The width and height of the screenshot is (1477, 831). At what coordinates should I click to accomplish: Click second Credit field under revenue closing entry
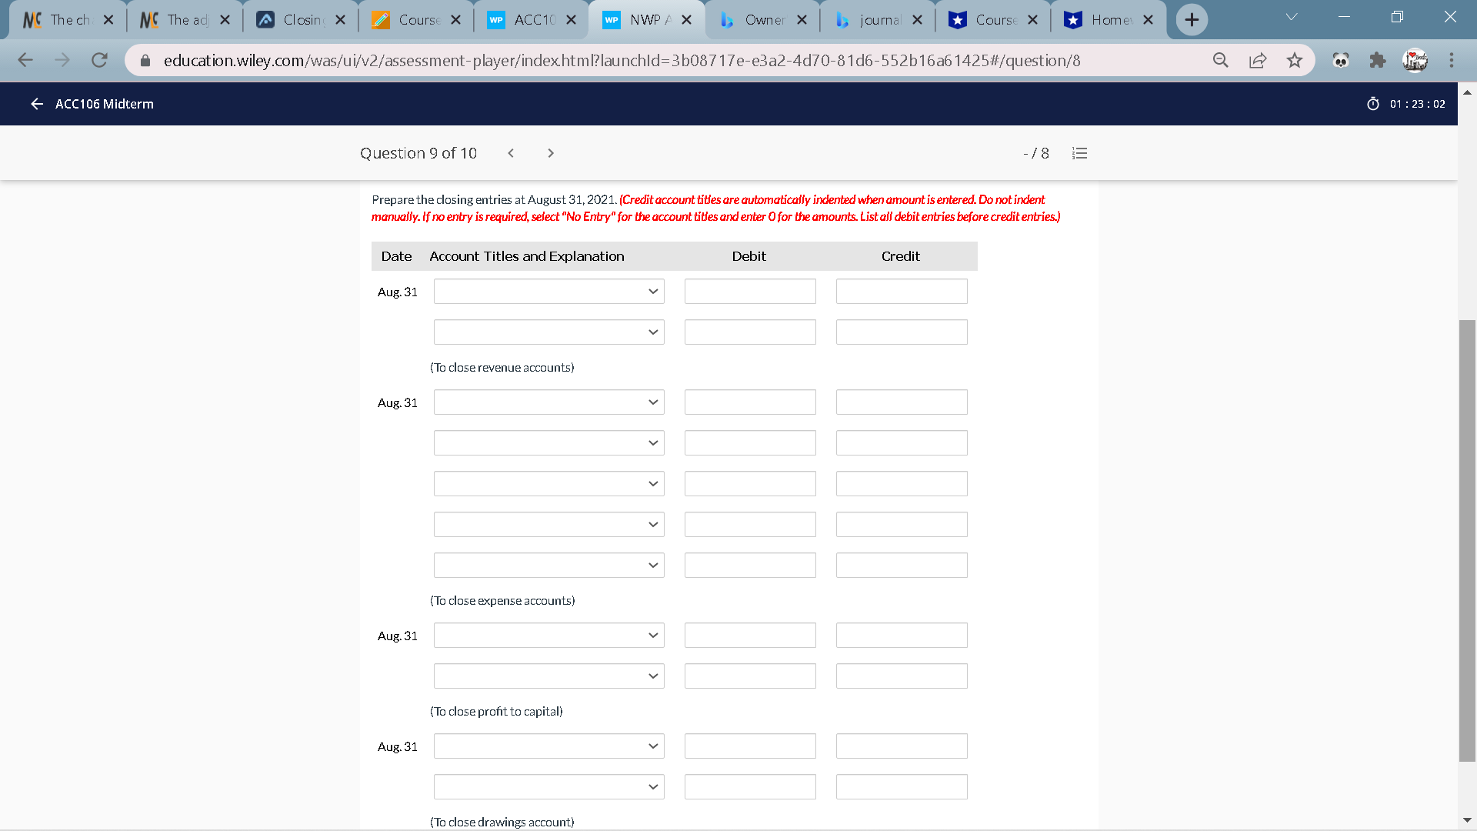pos(902,332)
